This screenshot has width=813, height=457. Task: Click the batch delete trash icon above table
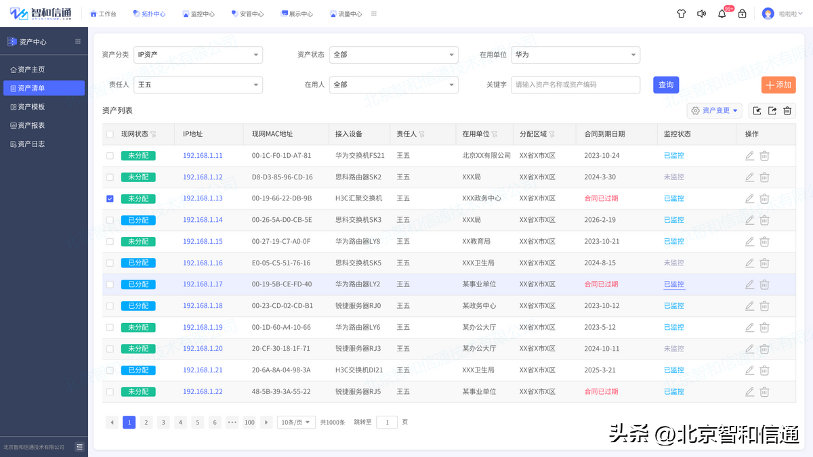(787, 110)
